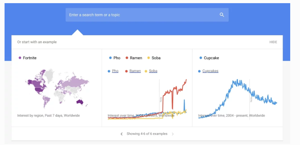Image resolution: width=300 pixels, height=145 pixels.
Task: Click the purple Fortnite legend dot
Action: coord(20,58)
